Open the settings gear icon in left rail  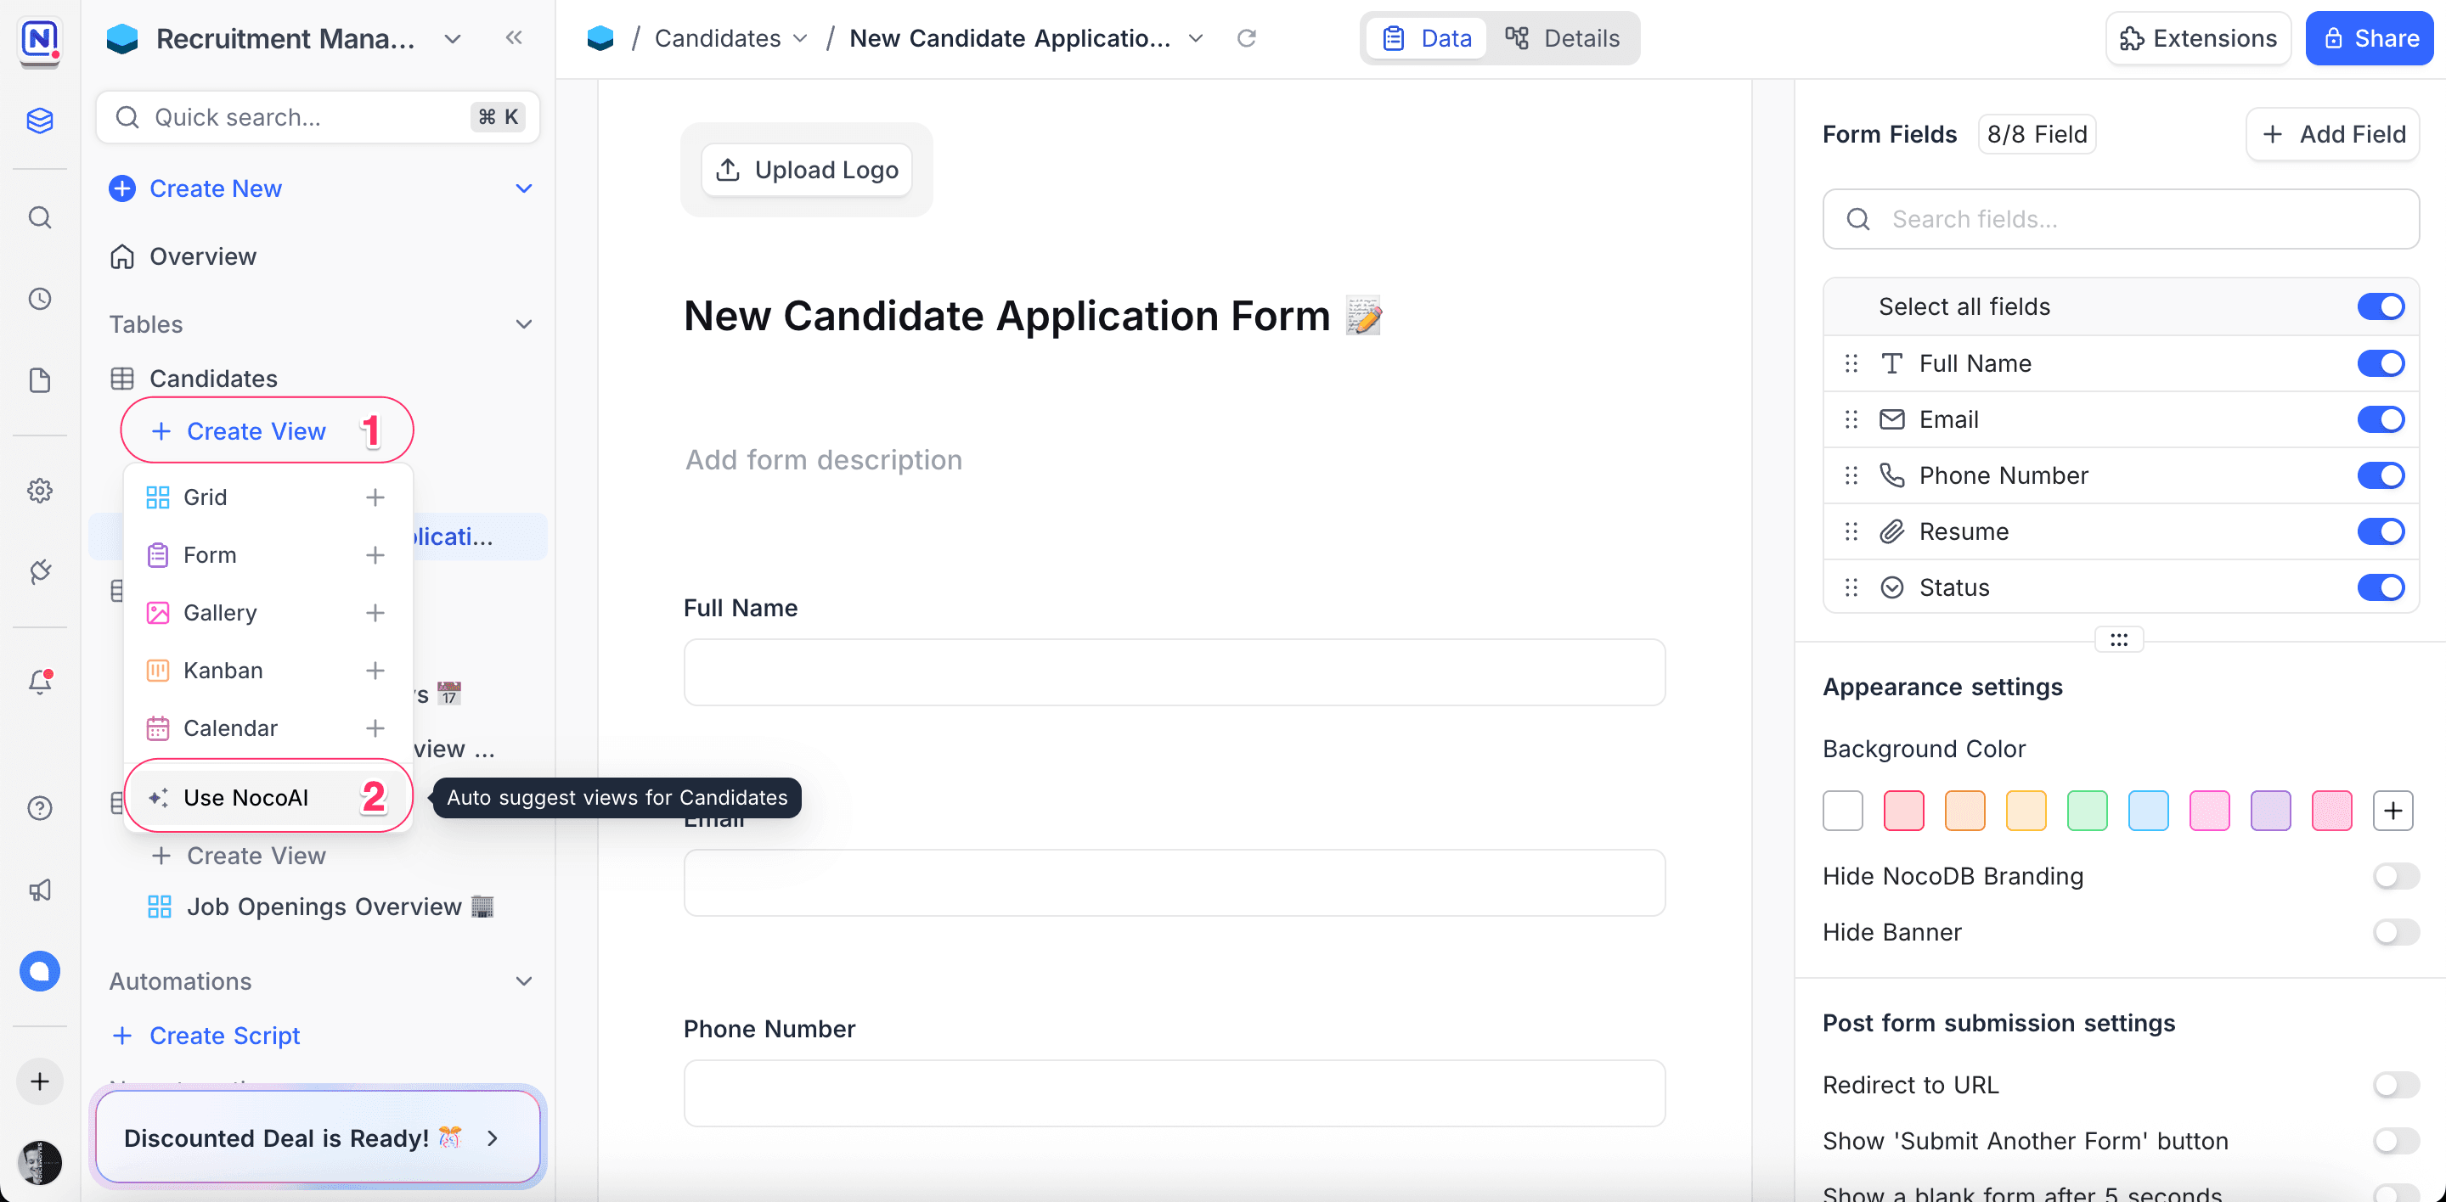(x=40, y=491)
